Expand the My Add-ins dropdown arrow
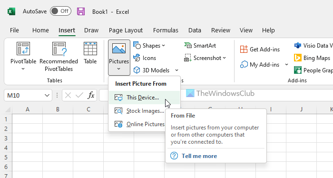 pyautogui.click(x=286, y=64)
